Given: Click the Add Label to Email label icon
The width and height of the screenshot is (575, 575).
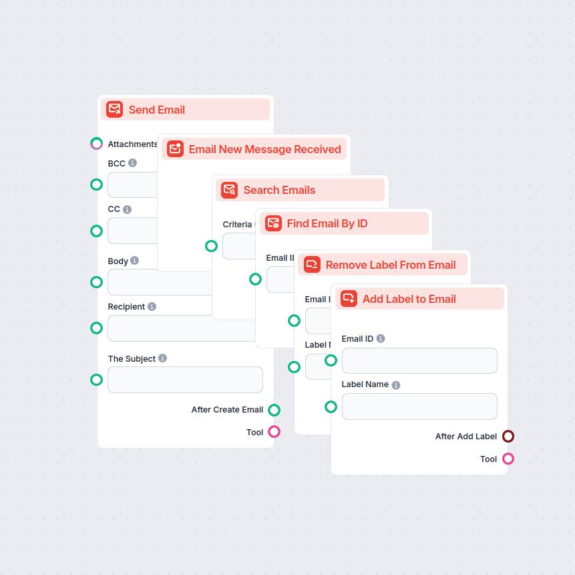Looking at the screenshot, I should point(348,298).
